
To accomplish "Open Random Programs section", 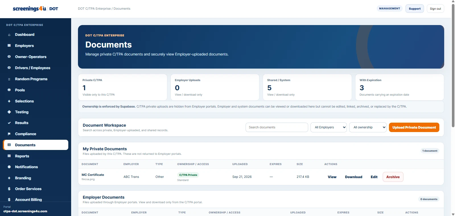I will click(x=36, y=79).
